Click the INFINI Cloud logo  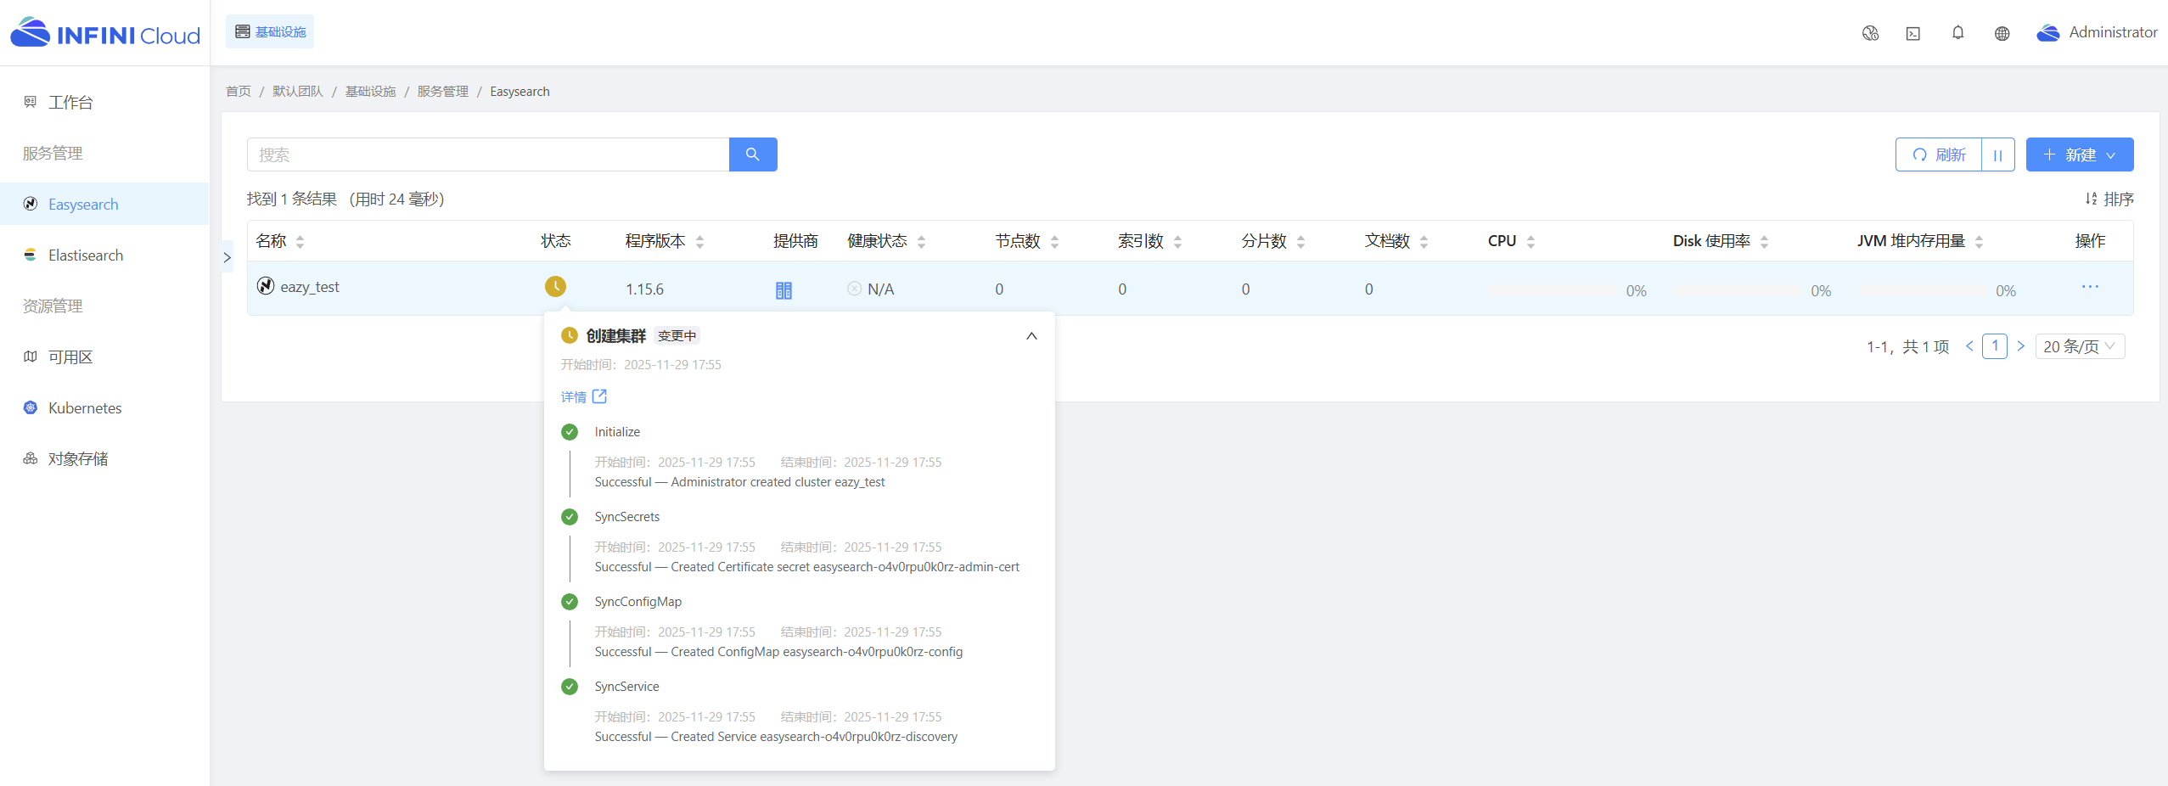tap(105, 33)
